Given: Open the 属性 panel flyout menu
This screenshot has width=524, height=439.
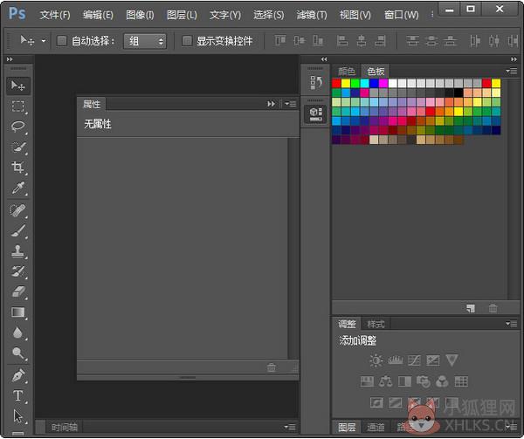Looking at the screenshot, I should point(291,104).
